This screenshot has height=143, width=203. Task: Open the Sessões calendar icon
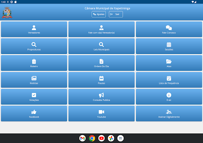(169, 44)
